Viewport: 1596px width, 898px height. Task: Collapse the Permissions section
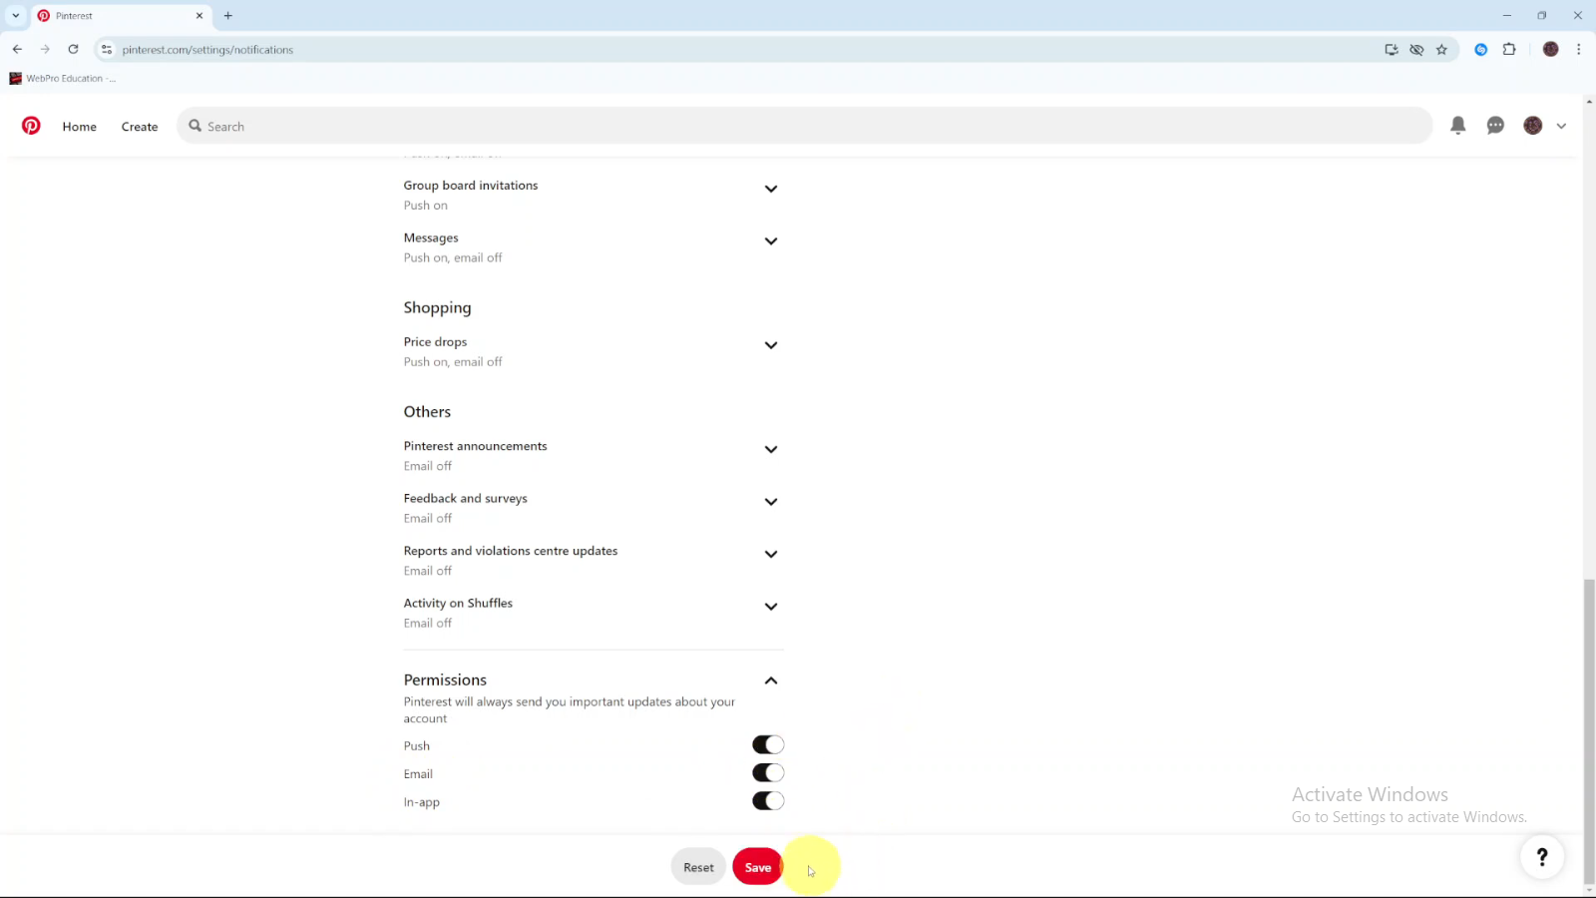[x=770, y=680]
